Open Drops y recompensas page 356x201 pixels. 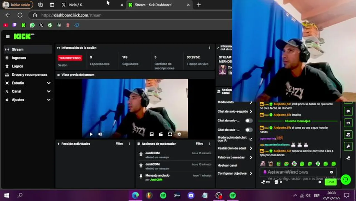28,75
